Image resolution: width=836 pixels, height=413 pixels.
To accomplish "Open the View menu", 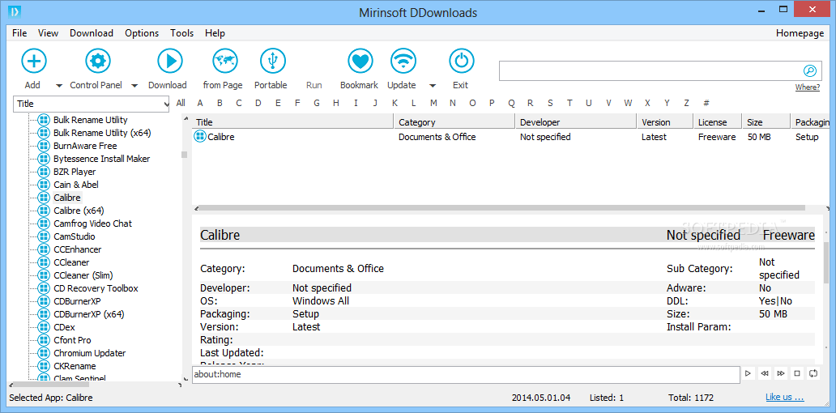I will [48, 33].
